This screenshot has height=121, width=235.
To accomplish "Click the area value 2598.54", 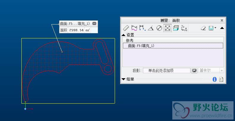I will 76,30.
